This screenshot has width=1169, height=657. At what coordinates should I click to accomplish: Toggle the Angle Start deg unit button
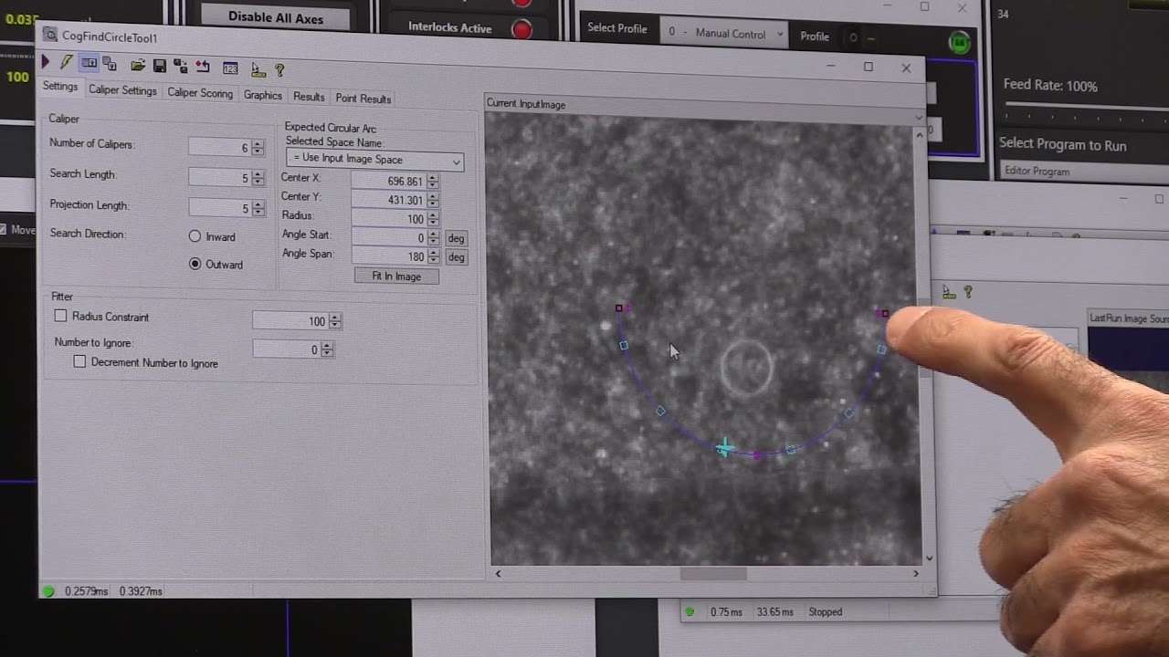click(x=456, y=238)
